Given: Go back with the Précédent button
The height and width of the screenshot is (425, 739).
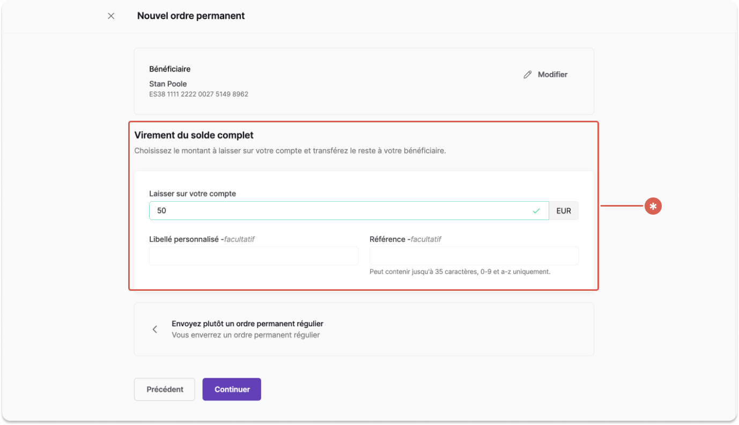Looking at the screenshot, I should pyautogui.click(x=165, y=390).
